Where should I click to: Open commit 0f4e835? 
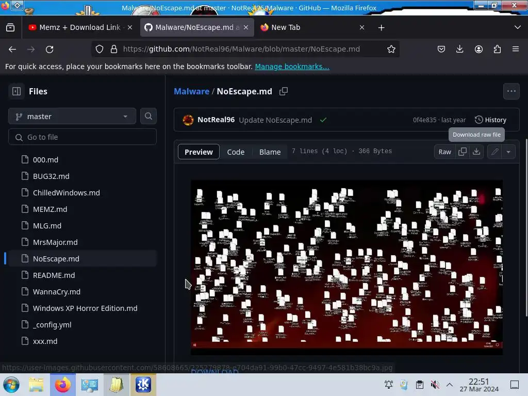pyautogui.click(x=425, y=120)
